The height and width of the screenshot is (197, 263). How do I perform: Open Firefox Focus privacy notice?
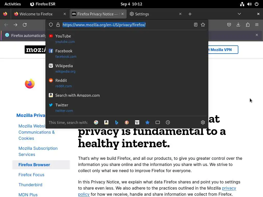click(31, 175)
